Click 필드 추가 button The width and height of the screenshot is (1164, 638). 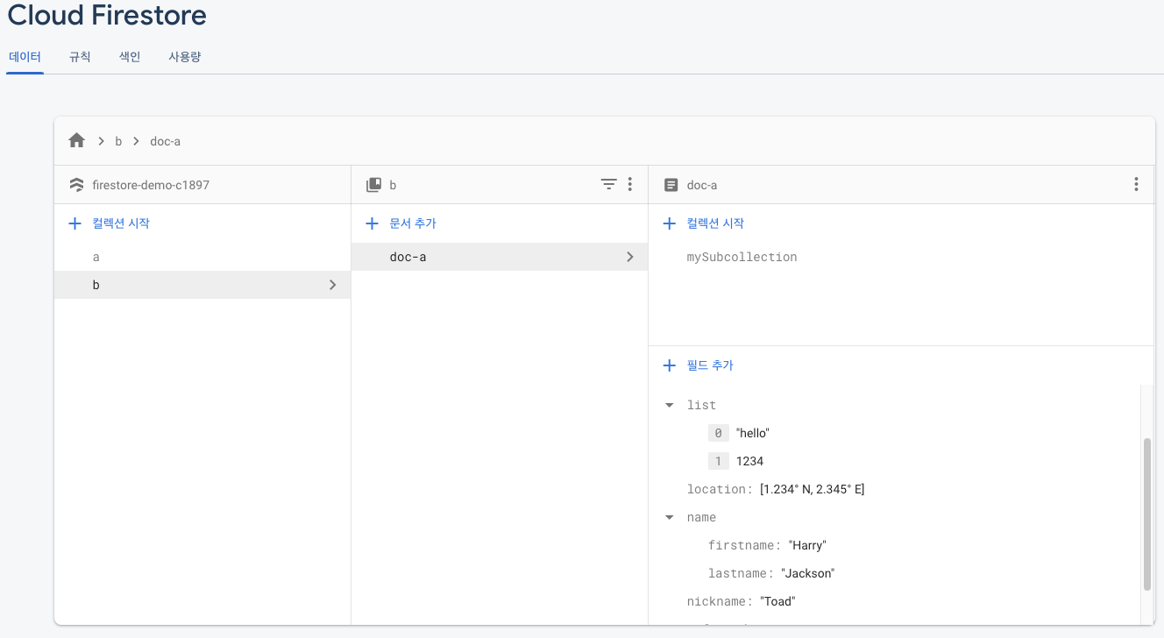pos(710,365)
